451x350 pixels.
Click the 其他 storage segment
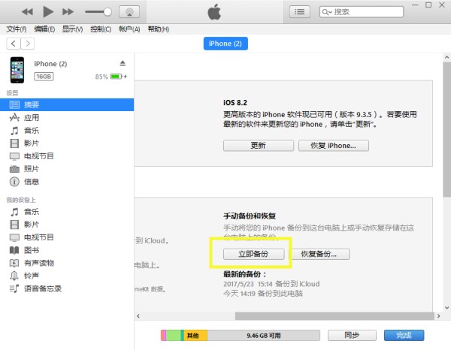point(195,335)
